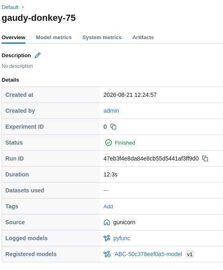Click the gunicorn source home icon

[107, 222]
